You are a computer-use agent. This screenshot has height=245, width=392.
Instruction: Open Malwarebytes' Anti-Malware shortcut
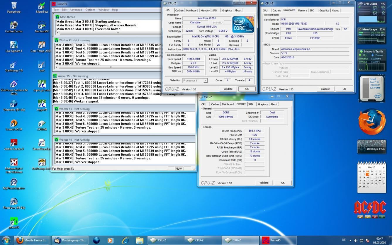pyautogui.click(x=14, y=166)
